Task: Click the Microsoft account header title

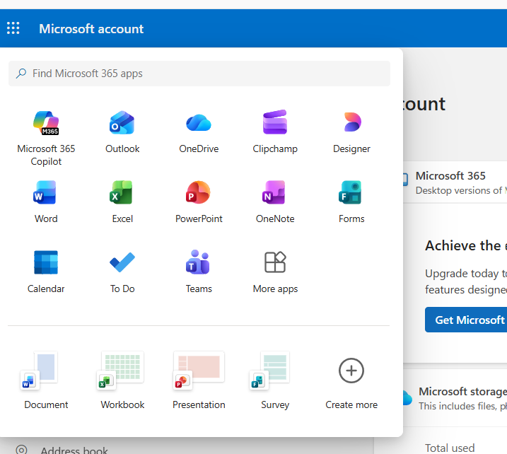Action: (91, 29)
